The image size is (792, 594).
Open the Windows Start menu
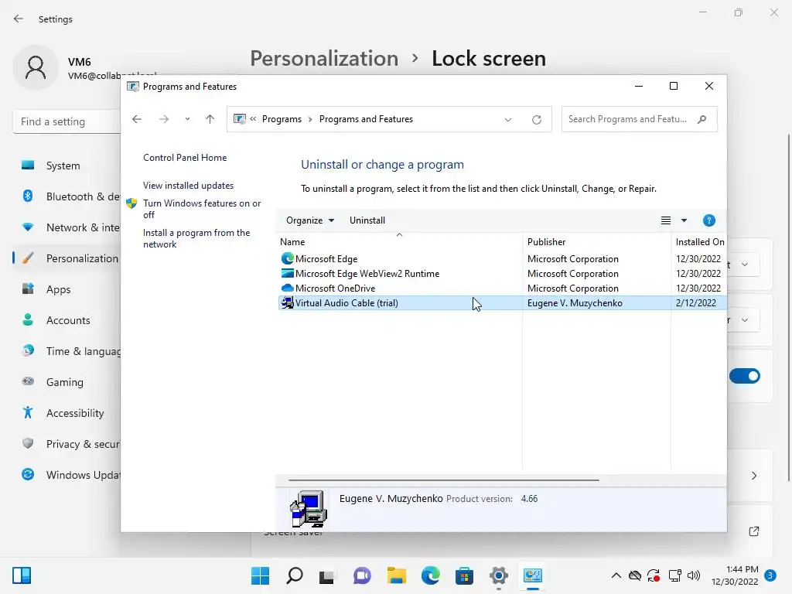tap(260, 575)
